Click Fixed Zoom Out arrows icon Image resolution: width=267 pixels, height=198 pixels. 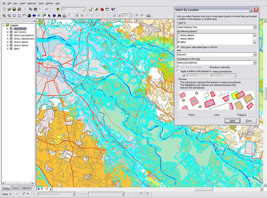coord(19,16)
